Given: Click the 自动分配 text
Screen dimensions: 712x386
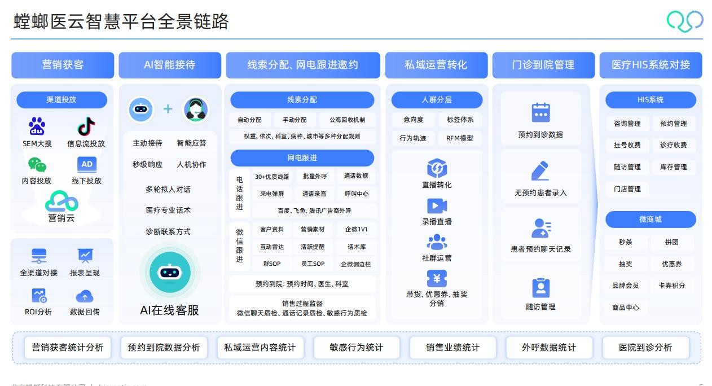Looking at the screenshot, I should tap(249, 120).
